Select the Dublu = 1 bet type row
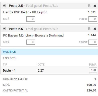The width and height of the screenshot is (98, 96). coord(50,70)
